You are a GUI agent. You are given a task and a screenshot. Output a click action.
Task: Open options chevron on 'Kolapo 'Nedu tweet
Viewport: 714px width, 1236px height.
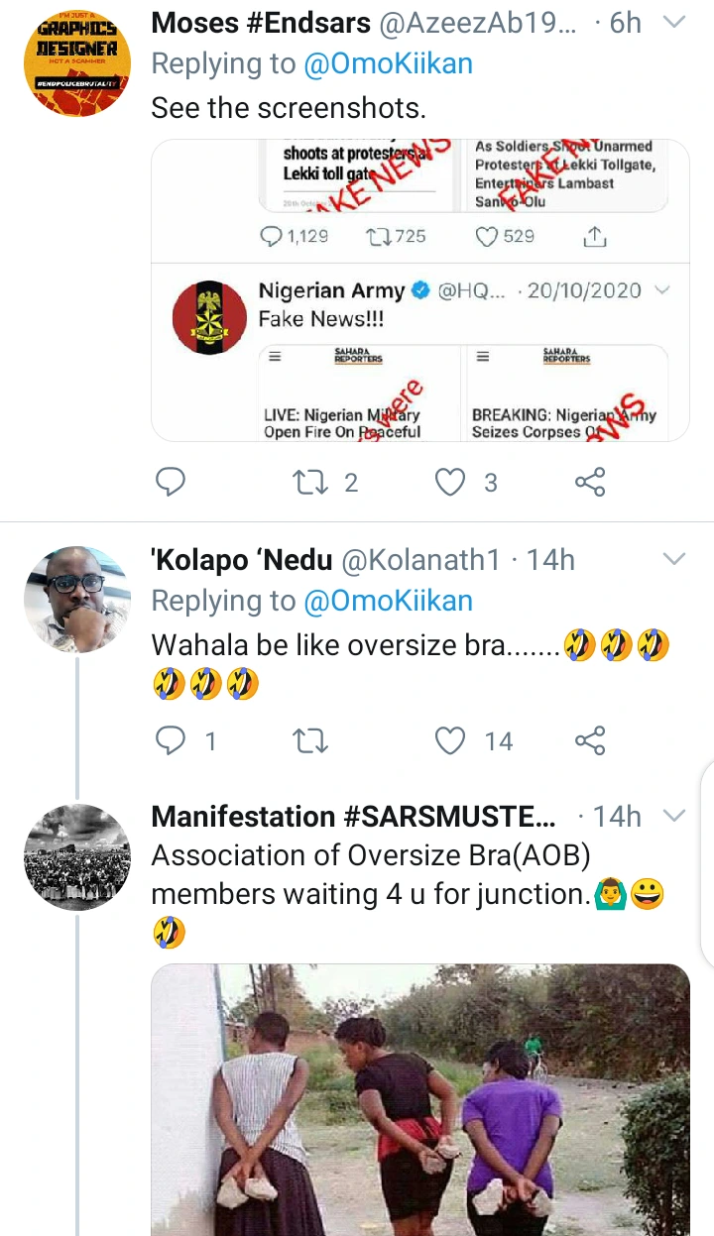pyautogui.click(x=673, y=559)
